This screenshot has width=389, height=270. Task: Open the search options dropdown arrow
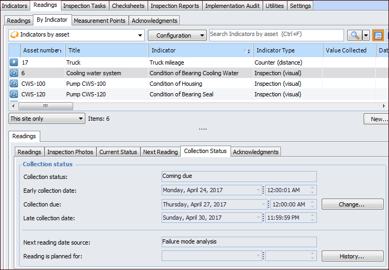(x=366, y=35)
